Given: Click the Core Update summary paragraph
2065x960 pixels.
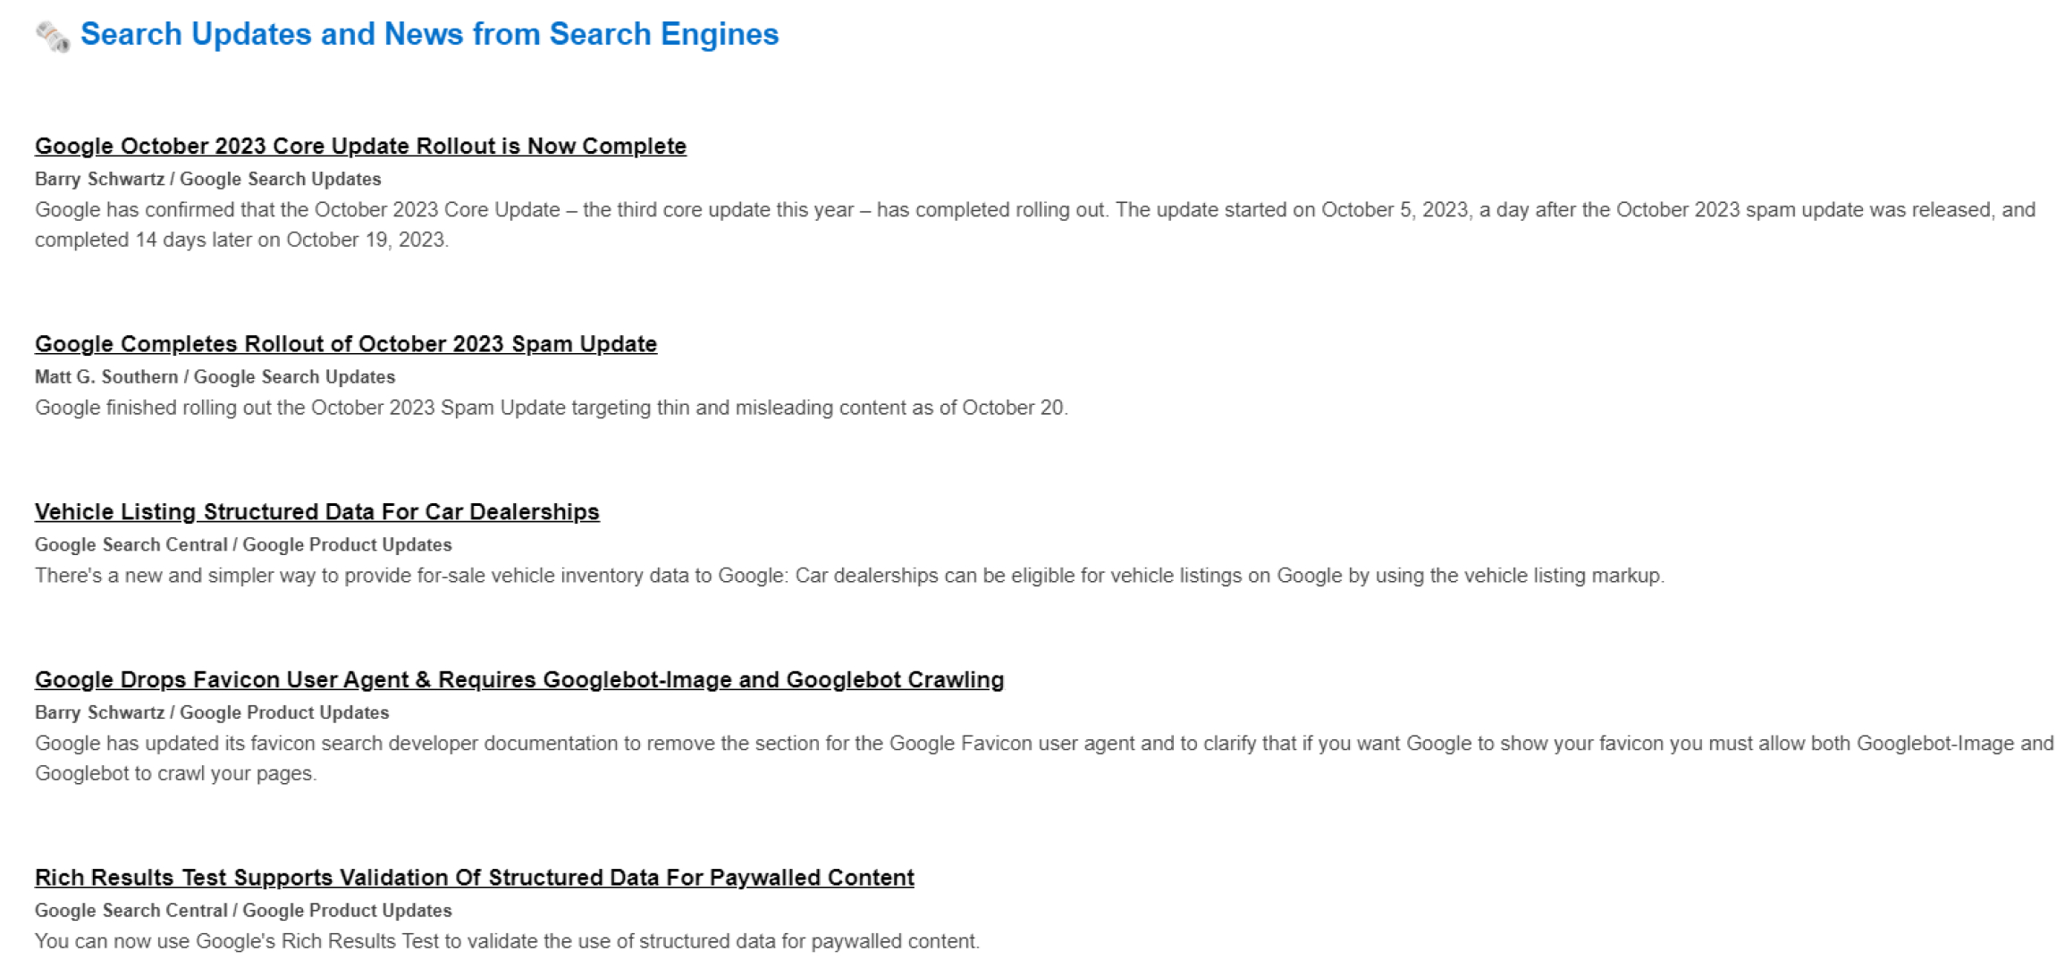Looking at the screenshot, I should coord(1035,224).
